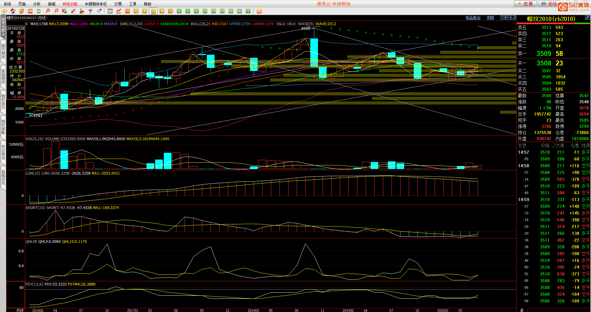Image resolution: width=591 pixels, height=312 pixels.
Task: Open the 论坛 forum button
Action: click(549, 4)
